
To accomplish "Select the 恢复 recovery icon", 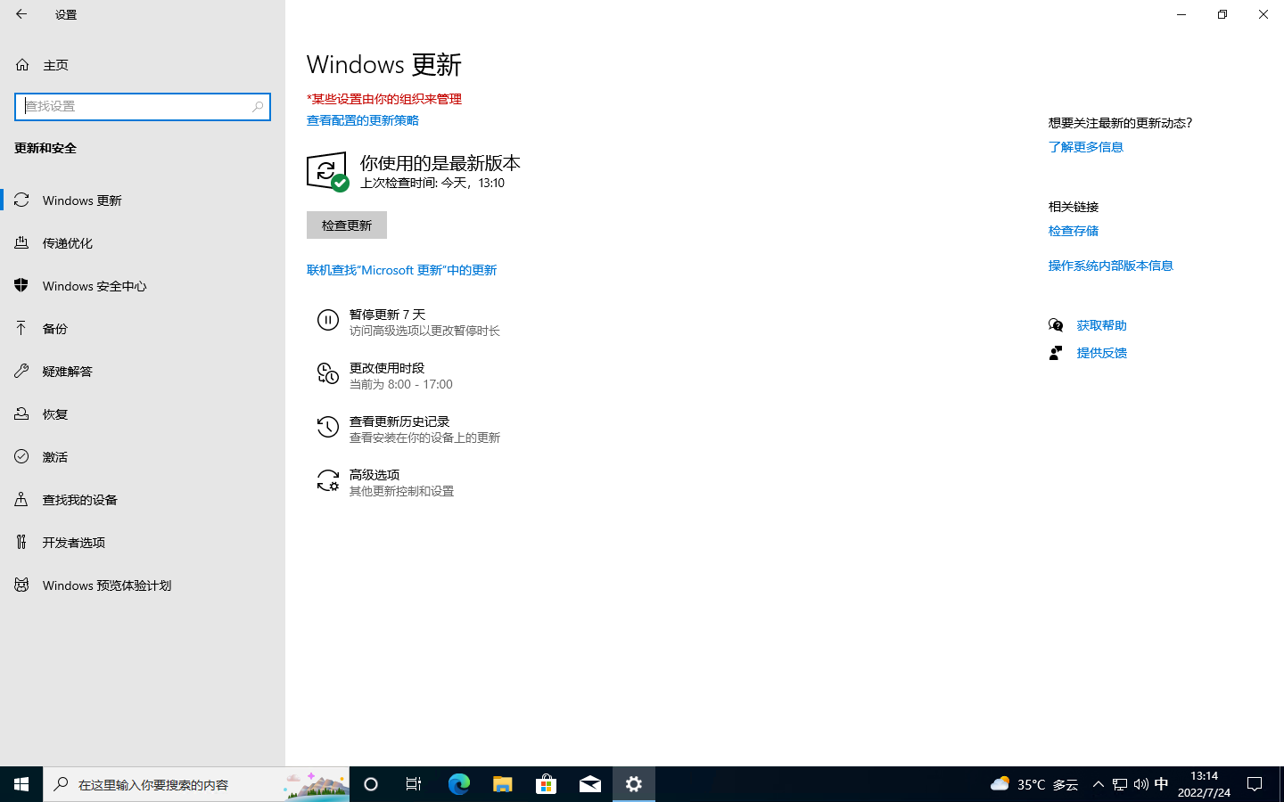I will [22, 413].
